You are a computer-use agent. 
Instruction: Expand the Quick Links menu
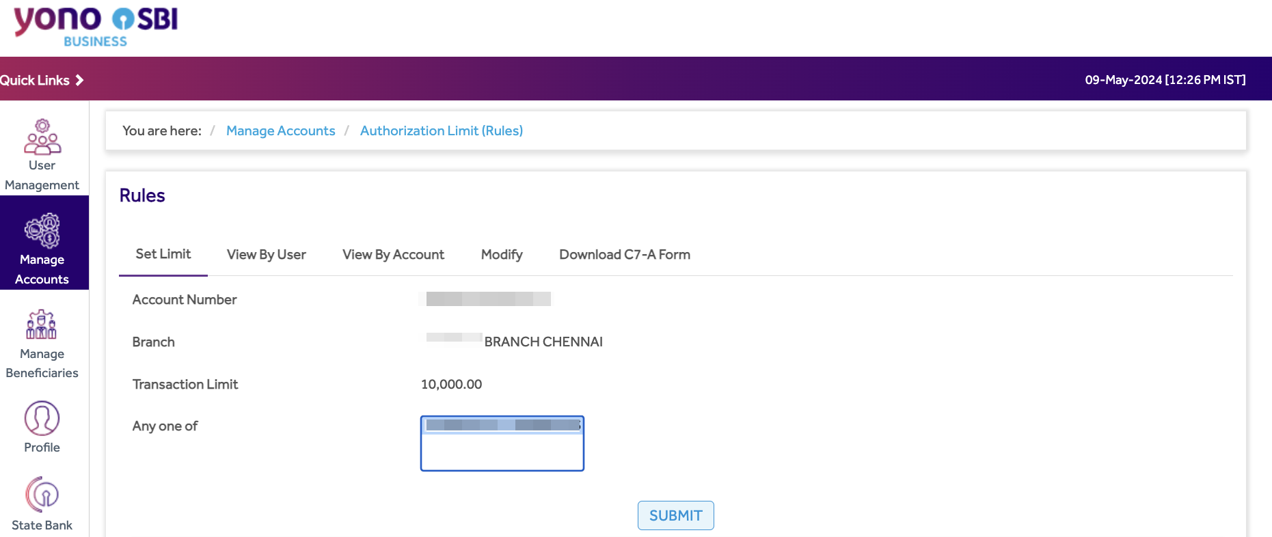[x=35, y=80]
